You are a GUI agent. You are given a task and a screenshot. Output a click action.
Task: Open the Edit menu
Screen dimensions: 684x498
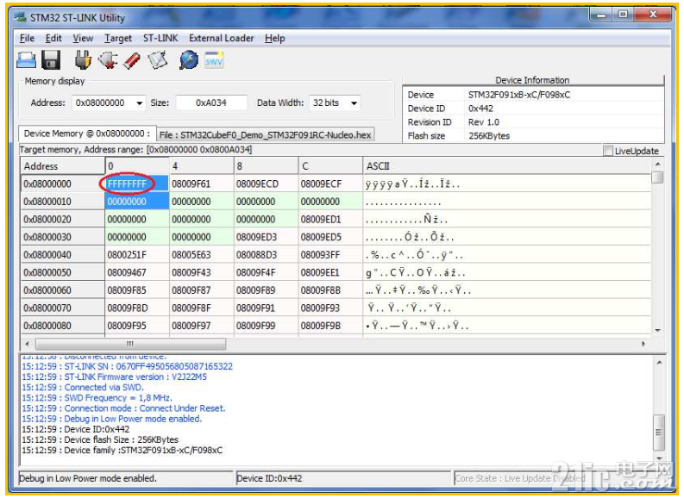[53, 39]
